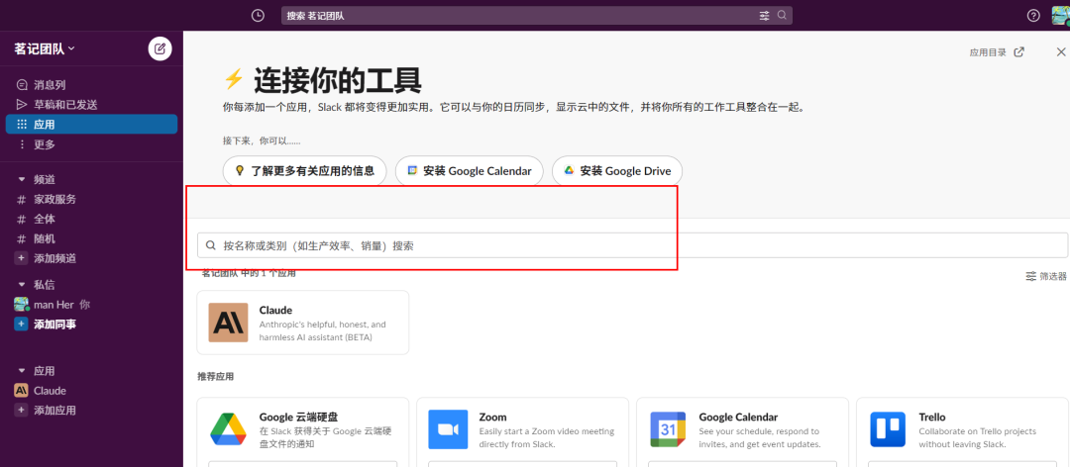Click the app search by name field
Screen dimensions: 1070x467
pyautogui.click(x=632, y=245)
